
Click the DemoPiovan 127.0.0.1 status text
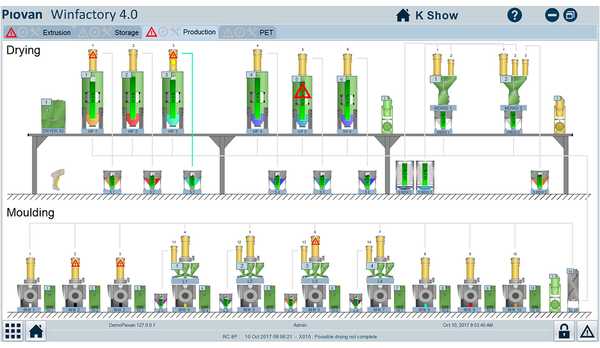click(133, 325)
